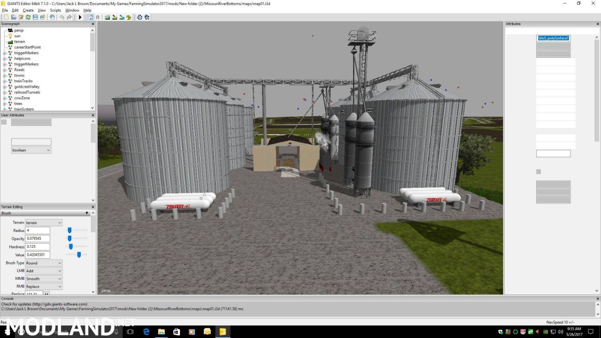Viewport: 601px width, 338px height.
Task: Expand the Roads tree node
Action: (x=5, y=70)
